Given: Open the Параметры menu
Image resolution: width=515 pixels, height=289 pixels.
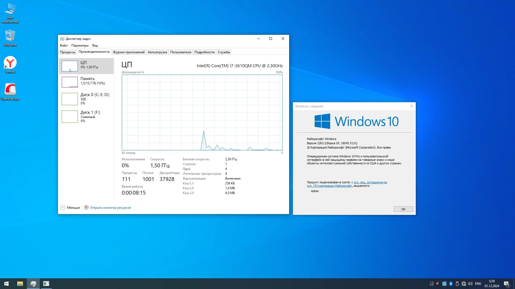Looking at the screenshot, I should click(x=80, y=45).
